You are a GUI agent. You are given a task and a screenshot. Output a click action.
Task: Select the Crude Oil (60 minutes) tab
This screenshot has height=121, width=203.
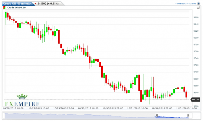[x=18, y=4]
